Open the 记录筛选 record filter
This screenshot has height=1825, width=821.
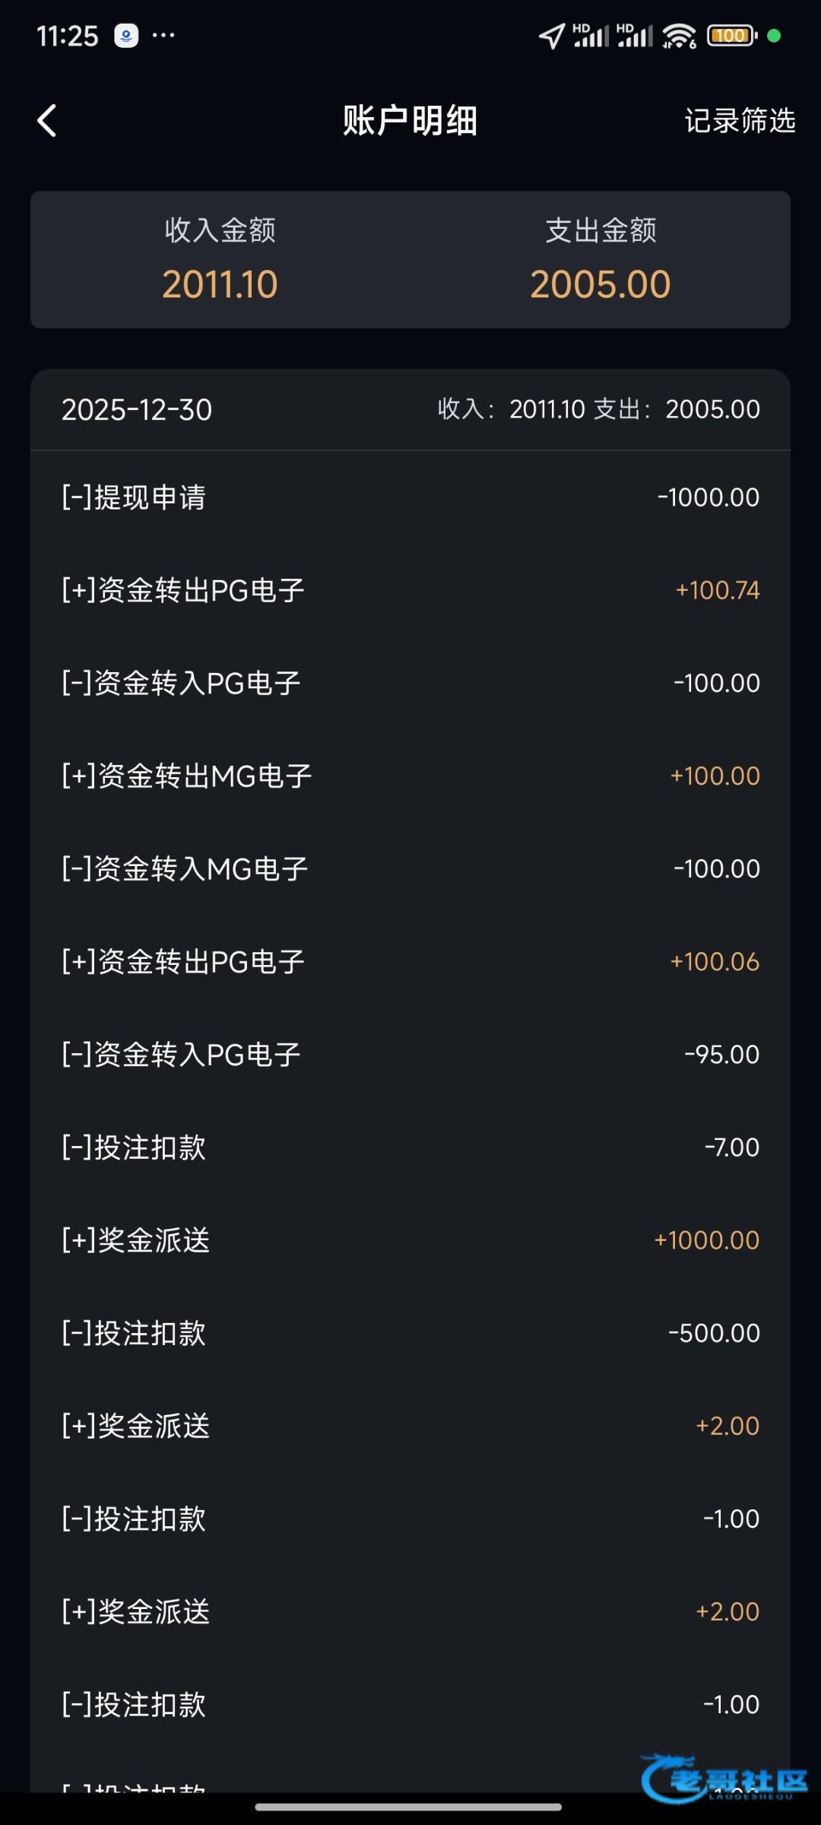(x=740, y=121)
